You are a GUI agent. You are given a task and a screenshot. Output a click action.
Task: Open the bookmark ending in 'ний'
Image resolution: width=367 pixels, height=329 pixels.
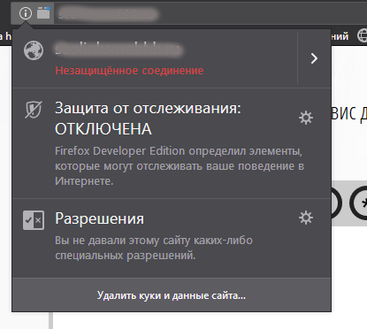coord(340,36)
